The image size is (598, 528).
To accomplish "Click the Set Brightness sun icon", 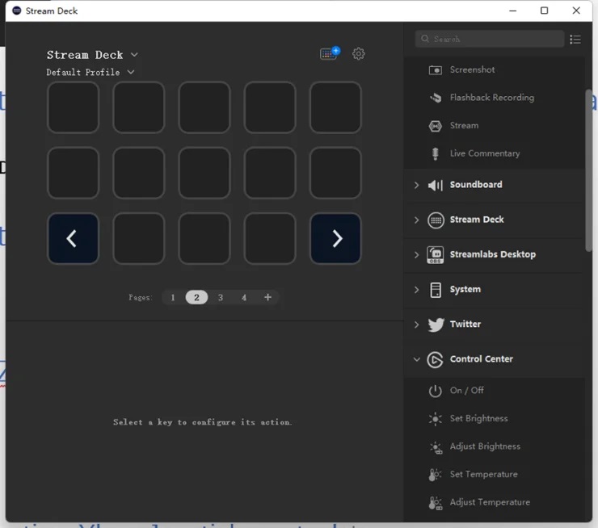I will coord(435,419).
